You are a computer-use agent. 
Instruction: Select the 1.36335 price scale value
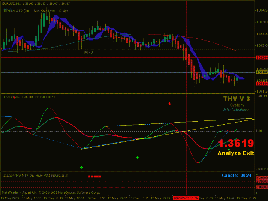pos(262,34)
